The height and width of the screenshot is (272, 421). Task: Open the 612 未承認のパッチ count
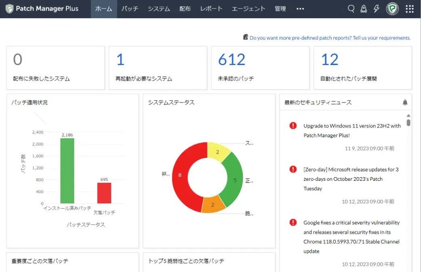coord(232,59)
